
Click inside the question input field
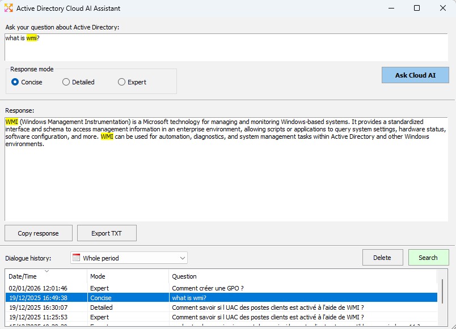click(x=227, y=48)
